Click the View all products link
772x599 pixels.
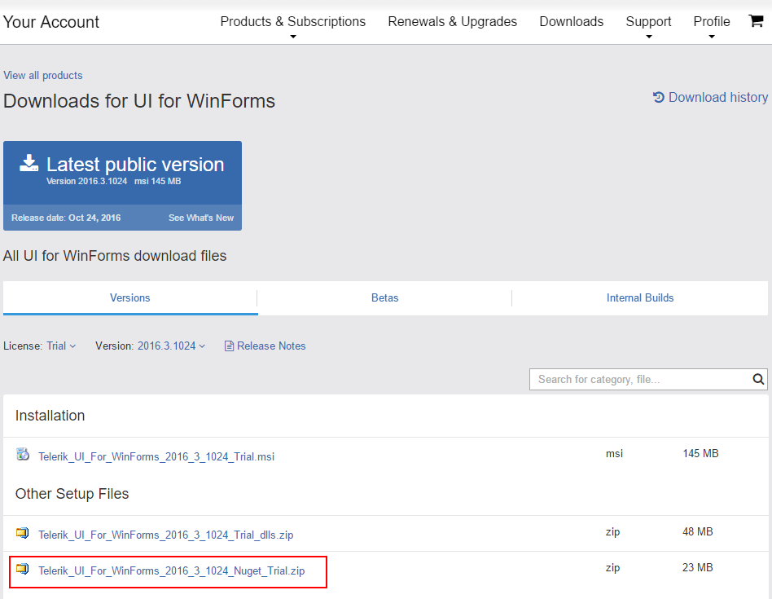tap(43, 75)
